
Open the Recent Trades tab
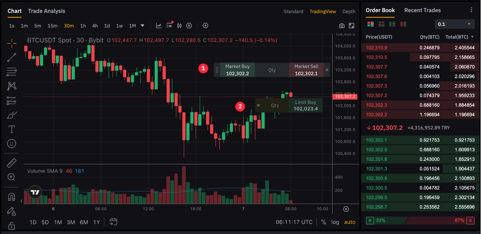[x=422, y=10]
